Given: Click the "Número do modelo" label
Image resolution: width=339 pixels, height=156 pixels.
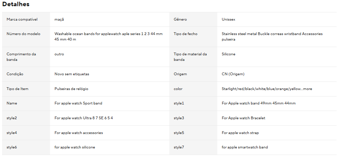Looking at the screenshot, I should [x=23, y=34].
